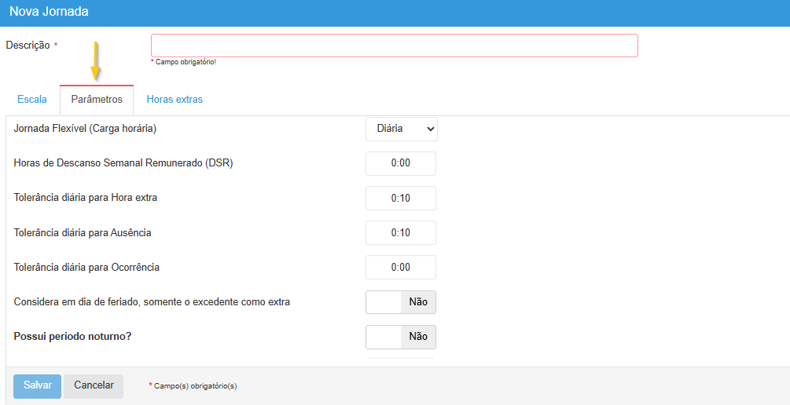Viewport: 790px width, 405px height.
Task: Click the Tolerância diária para Ausência field
Action: tap(401, 232)
